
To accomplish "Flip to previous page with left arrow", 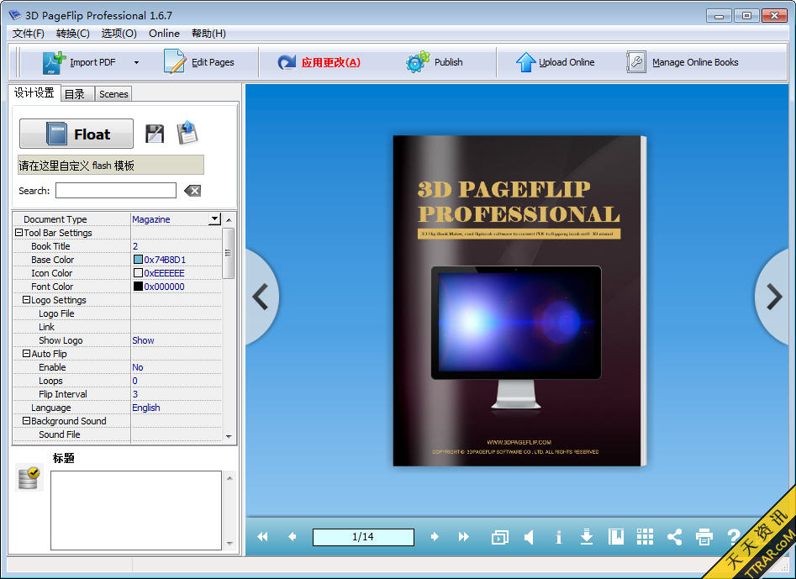I will 261,297.
